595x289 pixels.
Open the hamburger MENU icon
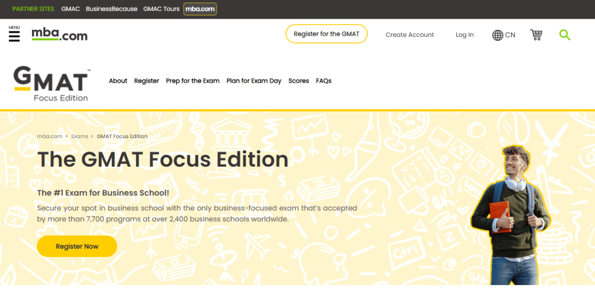pos(14,34)
